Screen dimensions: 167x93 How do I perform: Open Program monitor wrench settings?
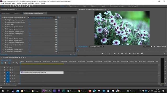154,47
